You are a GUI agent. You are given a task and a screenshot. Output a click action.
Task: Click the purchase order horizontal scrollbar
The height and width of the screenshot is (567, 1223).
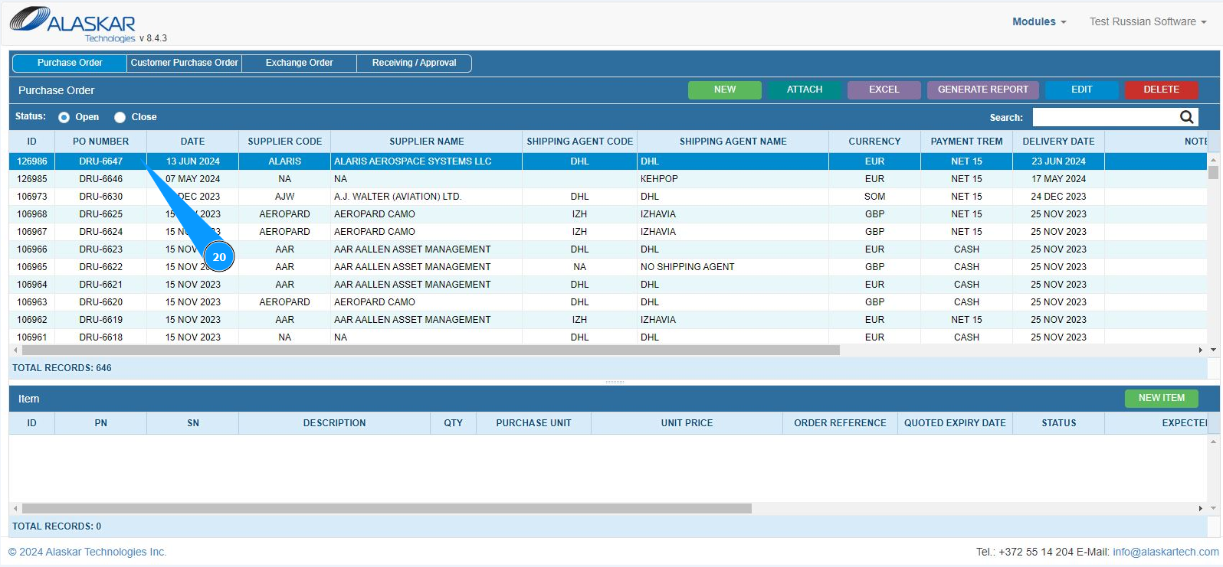tap(431, 350)
